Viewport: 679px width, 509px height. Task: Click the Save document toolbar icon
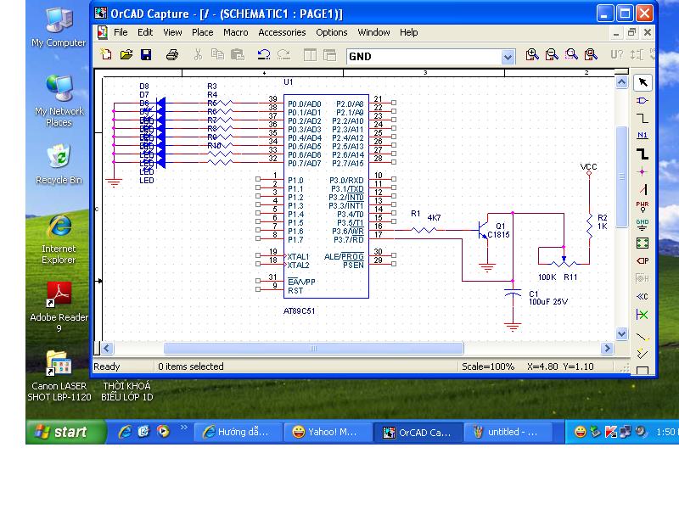(x=146, y=55)
